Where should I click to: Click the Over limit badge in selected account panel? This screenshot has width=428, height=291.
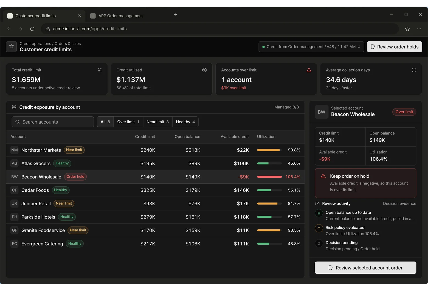click(404, 112)
